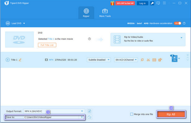Click the Rip to Video/Audio film icon
Image resolution: width=191 pixels, height=123 pixels.
[117, 39]
